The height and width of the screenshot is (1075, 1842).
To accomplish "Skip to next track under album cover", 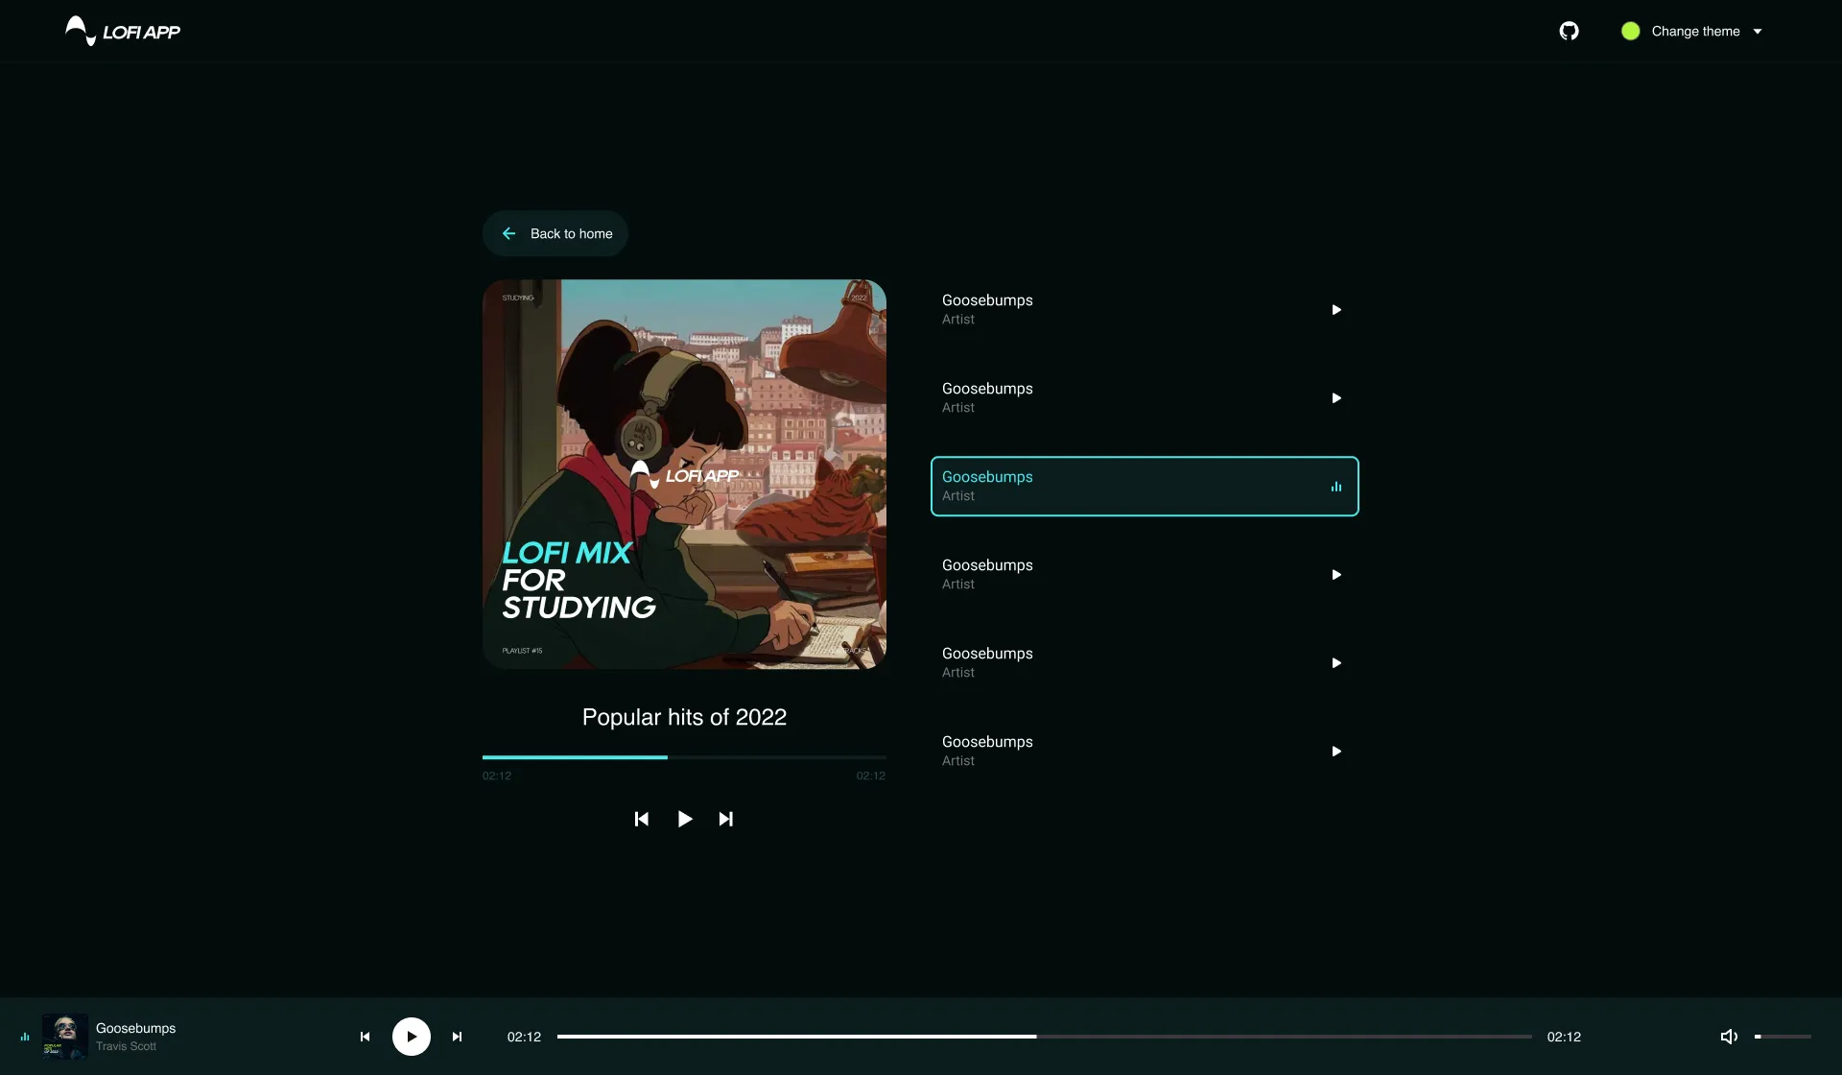I will [726, 819].
